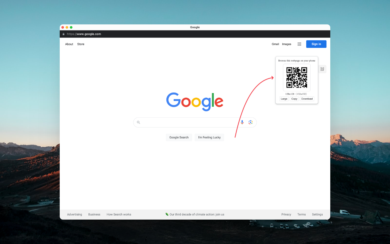Viewport: 390px width, 244px height.
Task: Click the address bar URL field
Action: 195,34
